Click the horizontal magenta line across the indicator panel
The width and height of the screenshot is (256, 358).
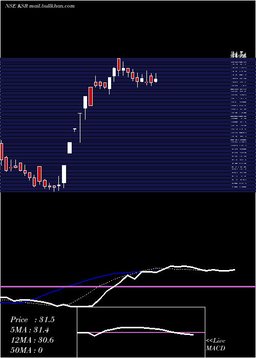128,286
